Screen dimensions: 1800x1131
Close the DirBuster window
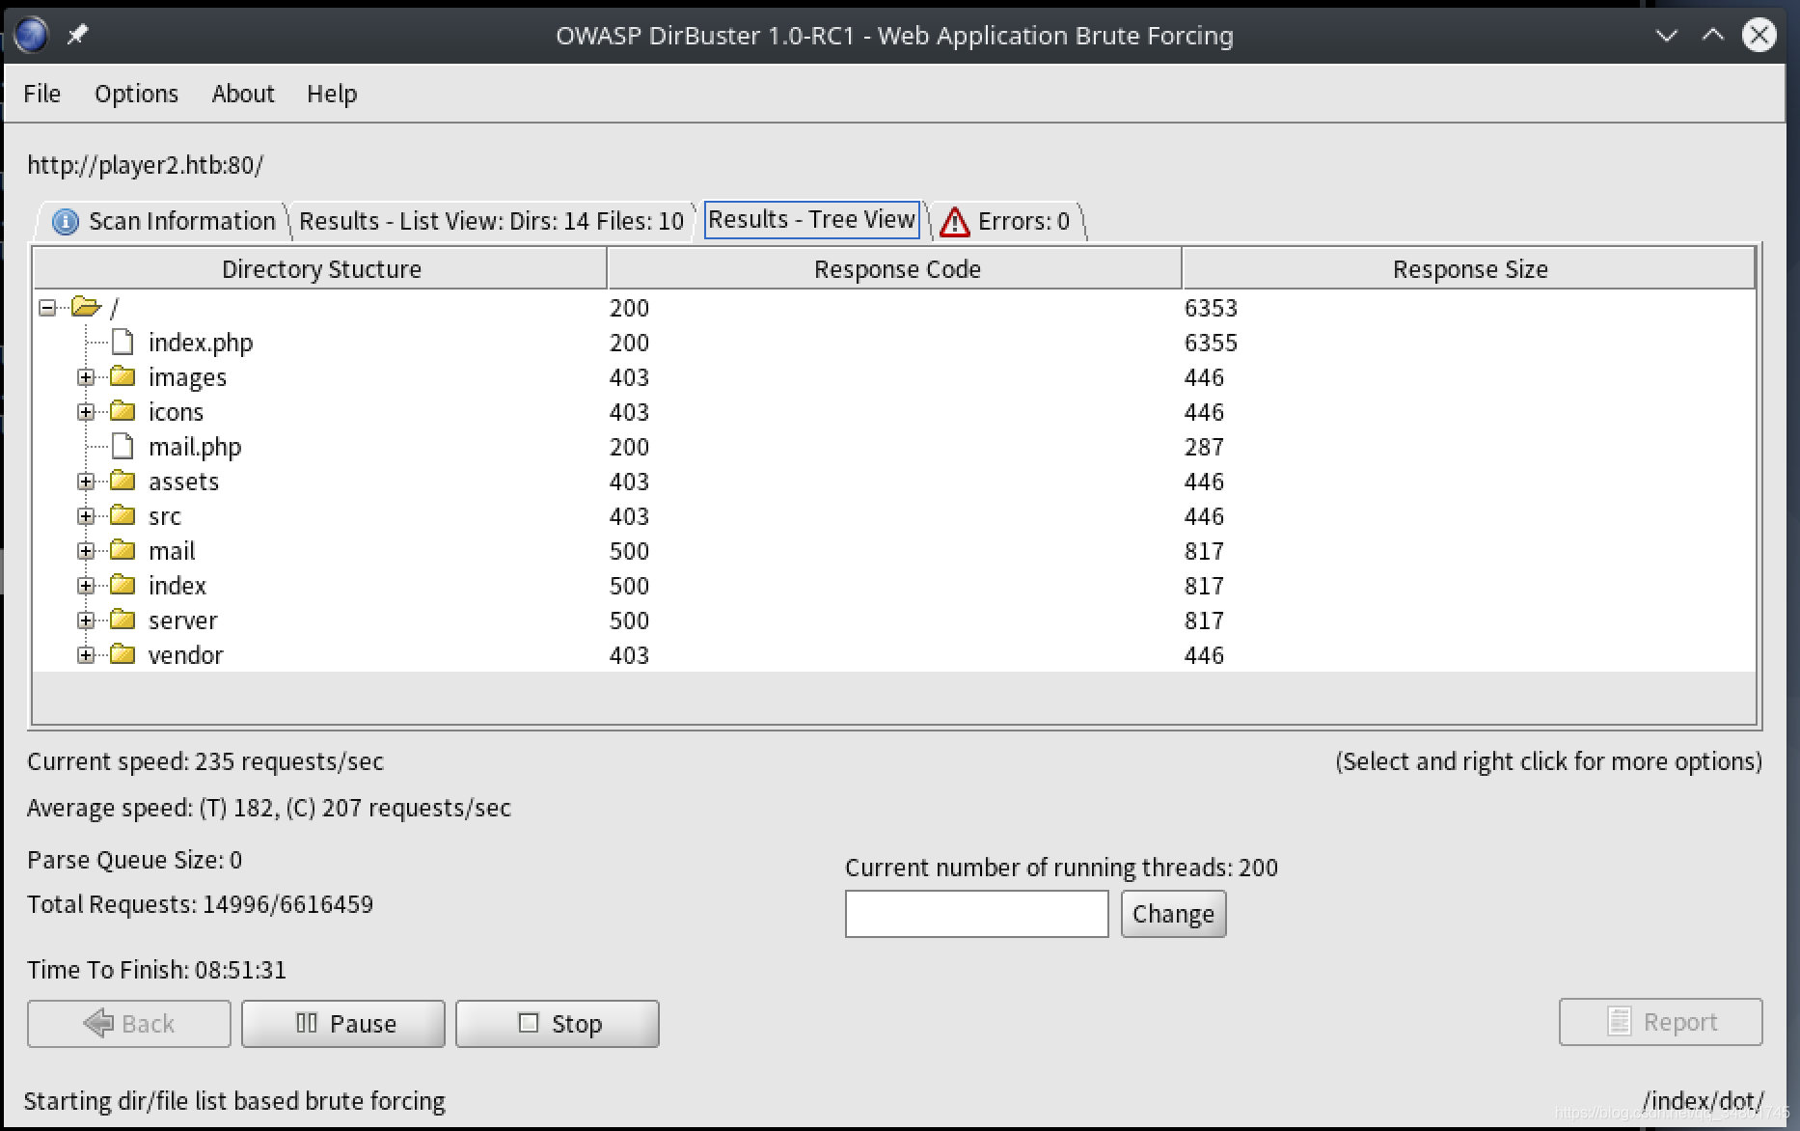(x=1759, y=35)
